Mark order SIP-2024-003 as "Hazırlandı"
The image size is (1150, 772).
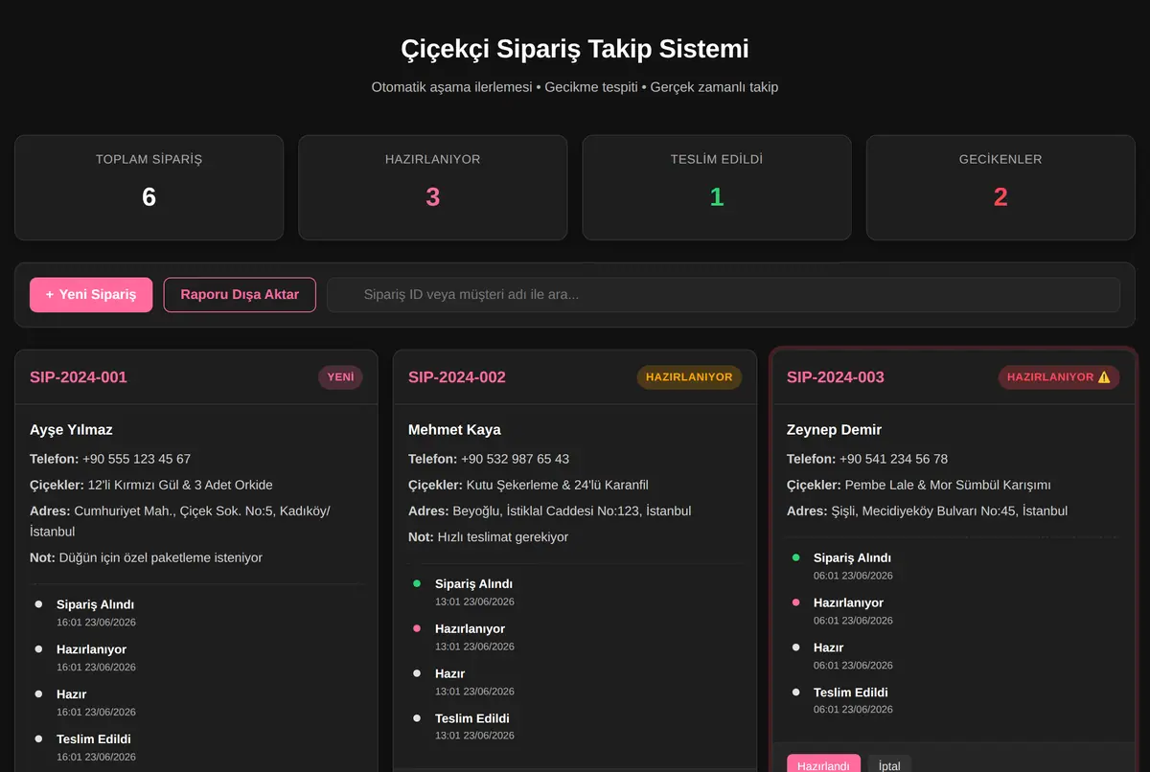(x=824, y=764)
